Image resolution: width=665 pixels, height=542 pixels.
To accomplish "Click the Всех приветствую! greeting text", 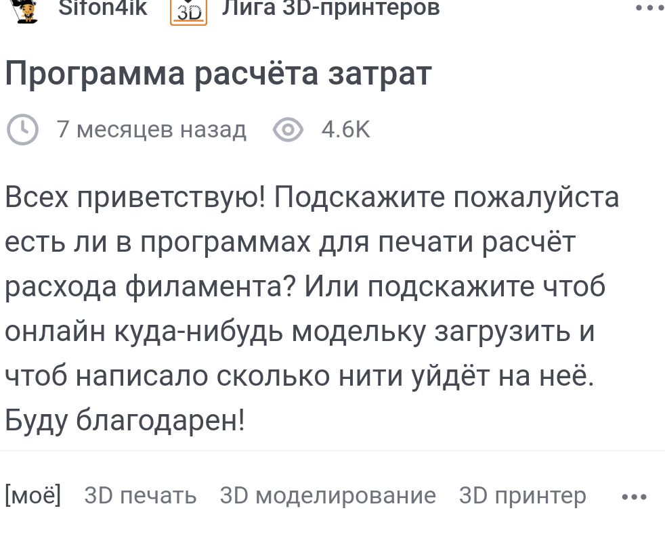I will 135,198.
